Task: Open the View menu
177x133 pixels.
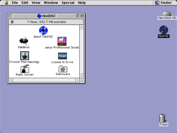Action: pyautogui.click(x=36, y=2)
